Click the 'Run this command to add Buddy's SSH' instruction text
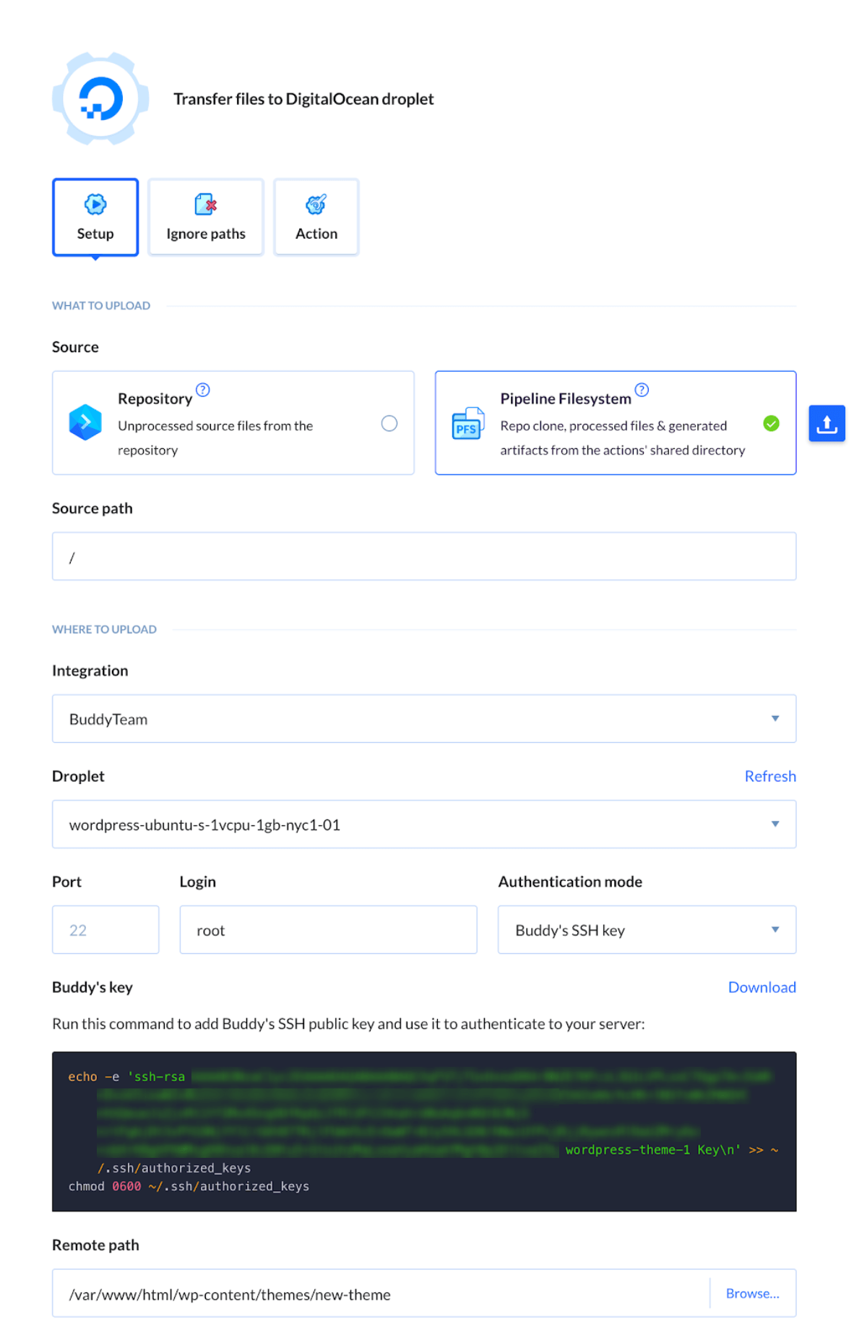The height and width of the screenshot is (1343, 854). coord(348,1023)
